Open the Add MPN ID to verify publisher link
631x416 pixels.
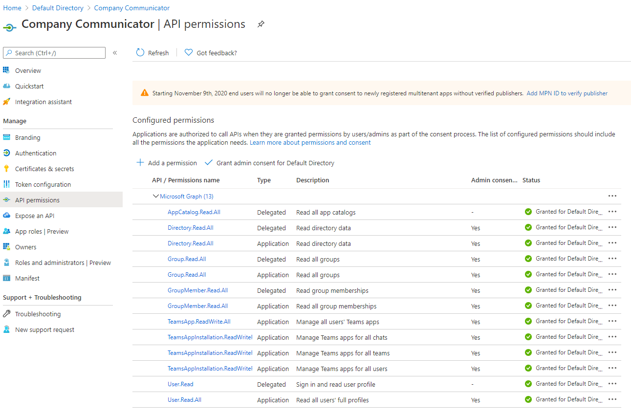566,93
